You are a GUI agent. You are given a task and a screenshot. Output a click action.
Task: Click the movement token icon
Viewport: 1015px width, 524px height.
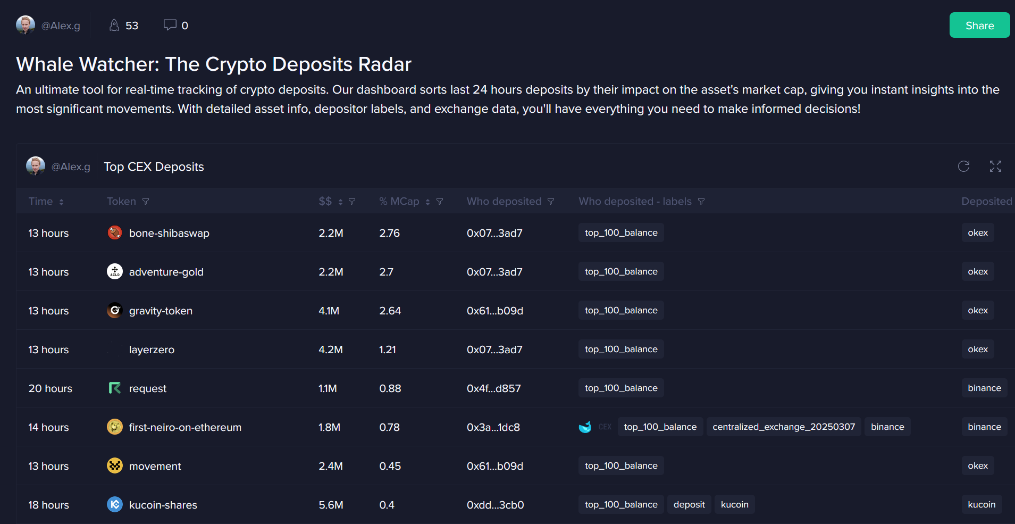(115, 465)
